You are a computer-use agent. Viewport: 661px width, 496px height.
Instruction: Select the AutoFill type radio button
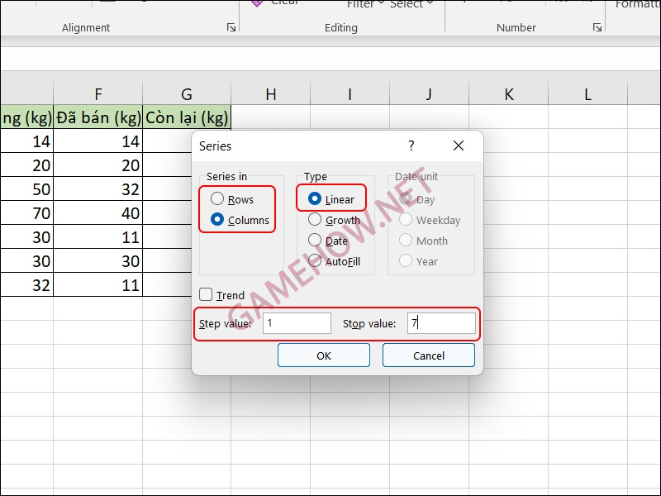[x=315, y=261]
